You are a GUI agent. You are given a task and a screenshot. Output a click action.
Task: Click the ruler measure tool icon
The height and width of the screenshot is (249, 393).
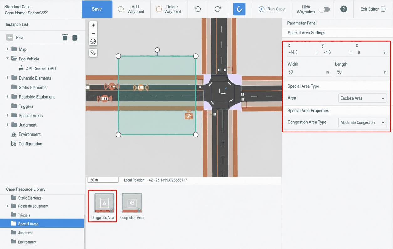pyautogui.click(x=93, y=53)
